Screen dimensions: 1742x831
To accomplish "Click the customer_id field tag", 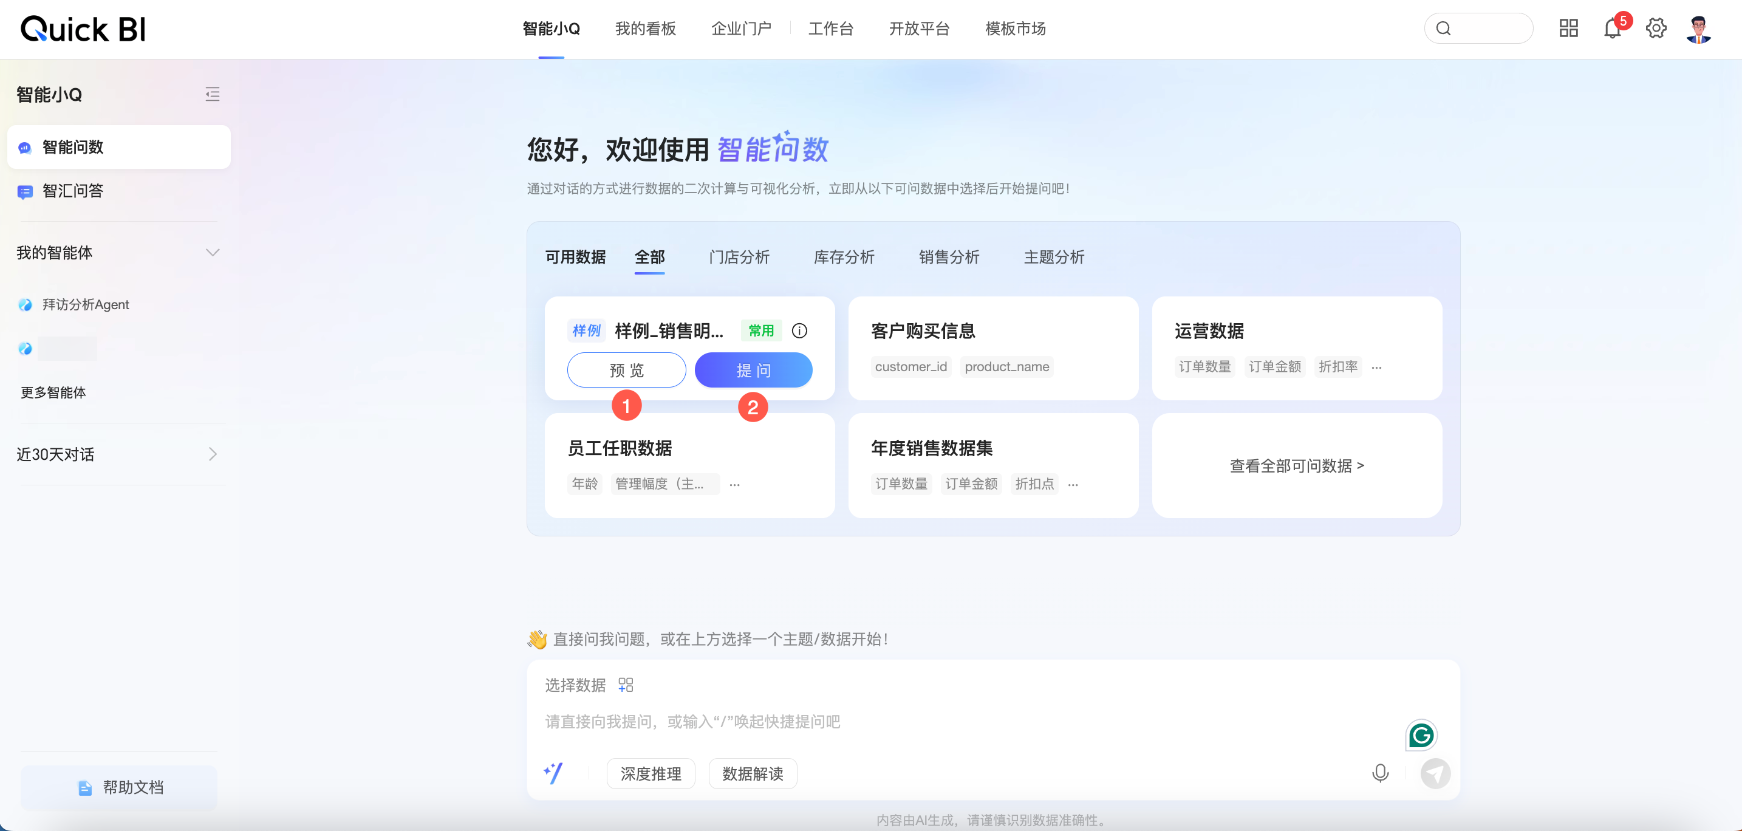I will click(911, 366).
